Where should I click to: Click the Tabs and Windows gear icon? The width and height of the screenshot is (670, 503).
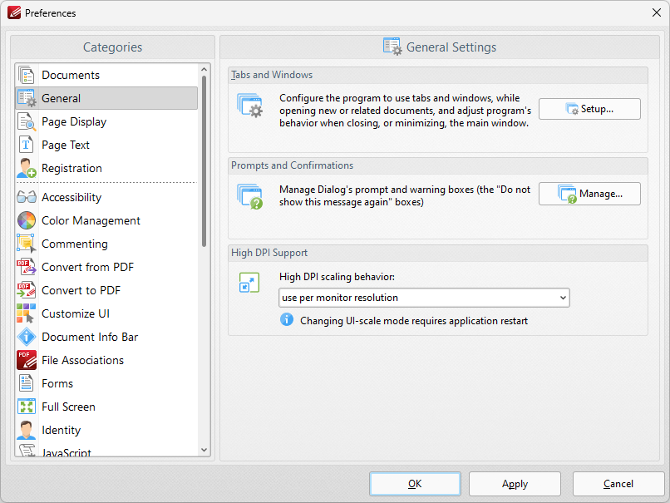click(x=250, y=106)
